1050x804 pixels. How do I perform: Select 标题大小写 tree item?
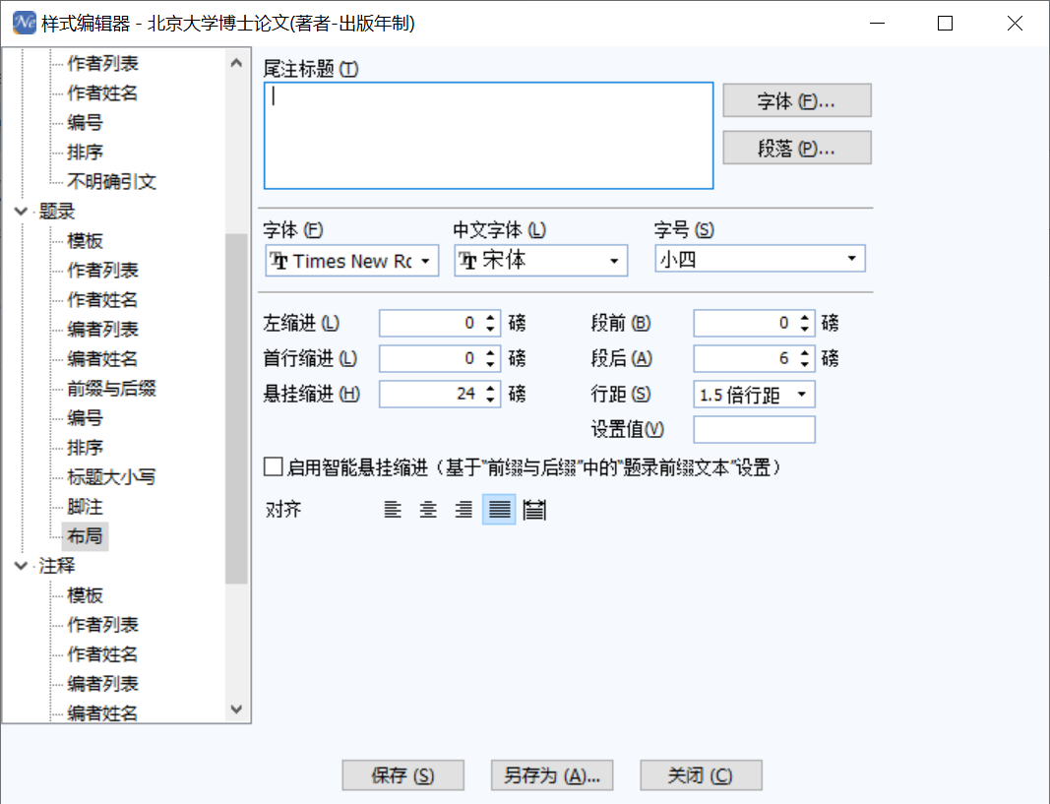click(x=112, y=477)
